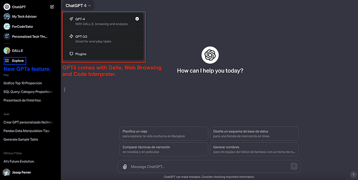
Task: Click Comparar técnicas de narración suggestion
Action: [164, 150]
